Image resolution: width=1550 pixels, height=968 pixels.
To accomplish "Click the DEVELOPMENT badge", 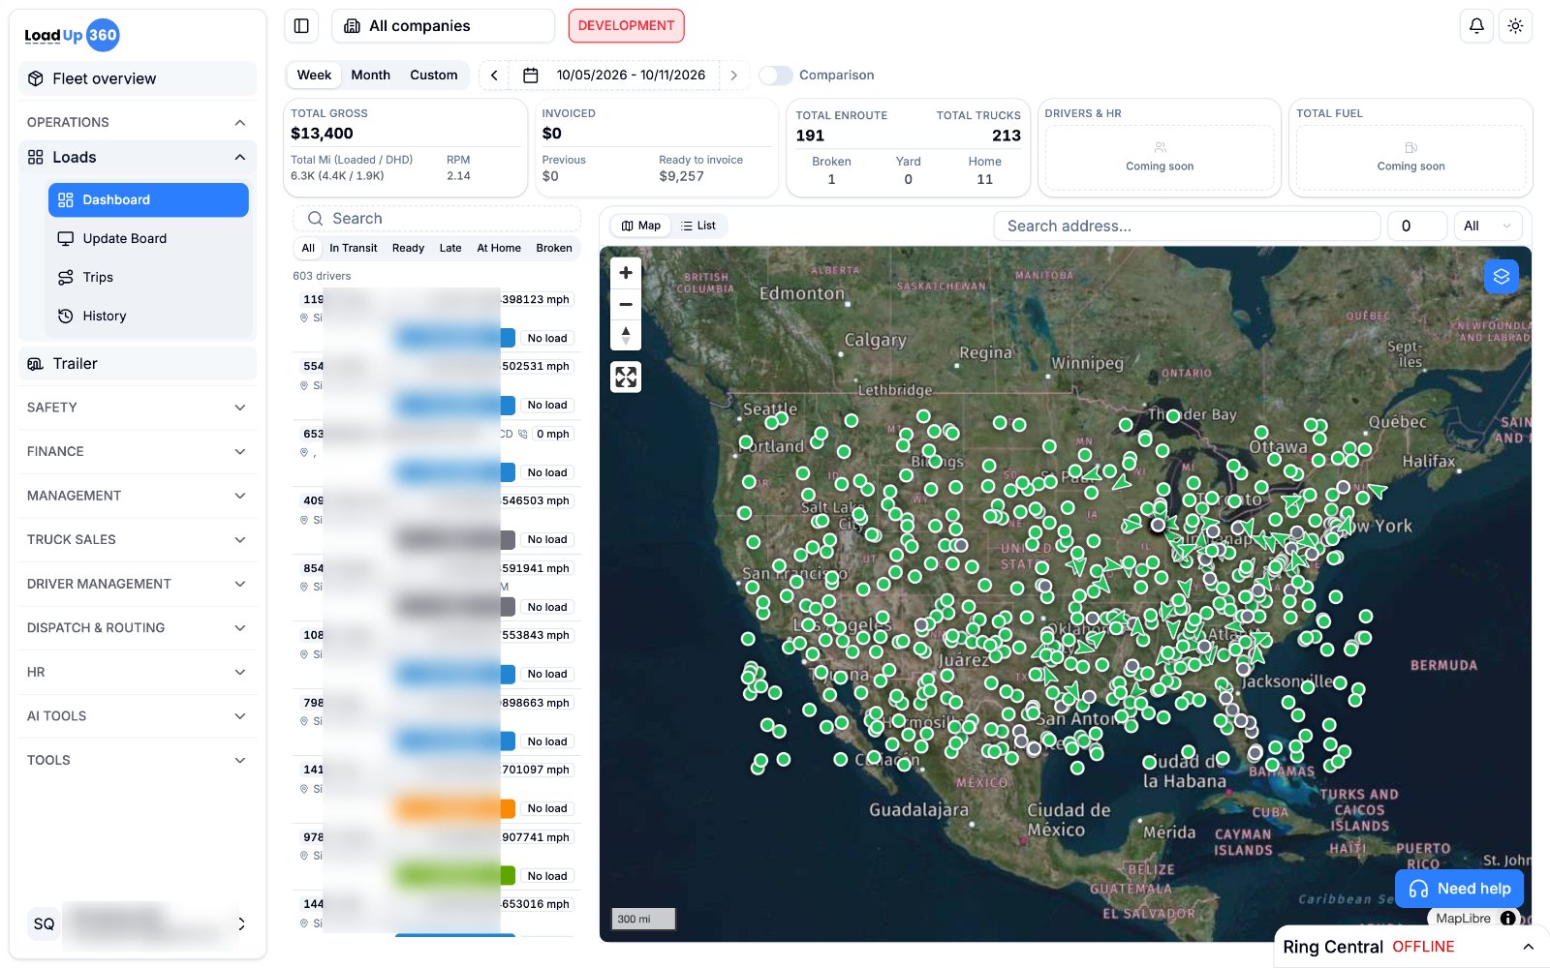I will pos(626,26).
